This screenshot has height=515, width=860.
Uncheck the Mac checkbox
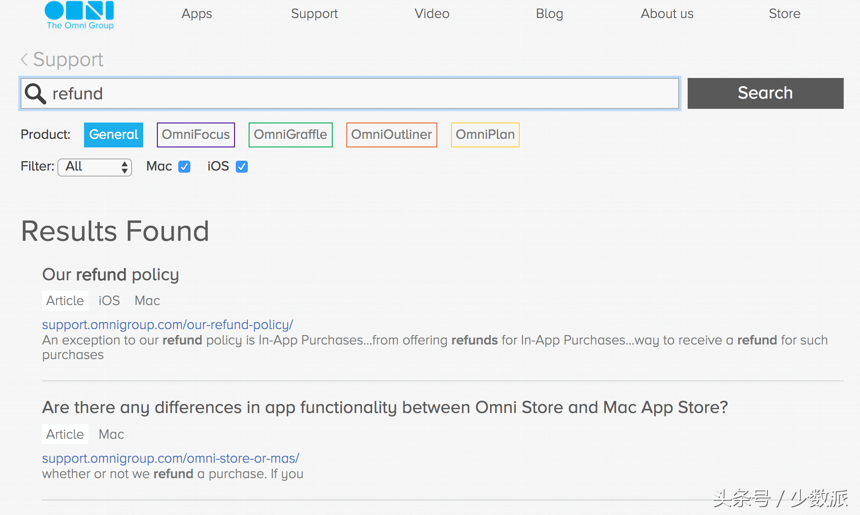184,167
